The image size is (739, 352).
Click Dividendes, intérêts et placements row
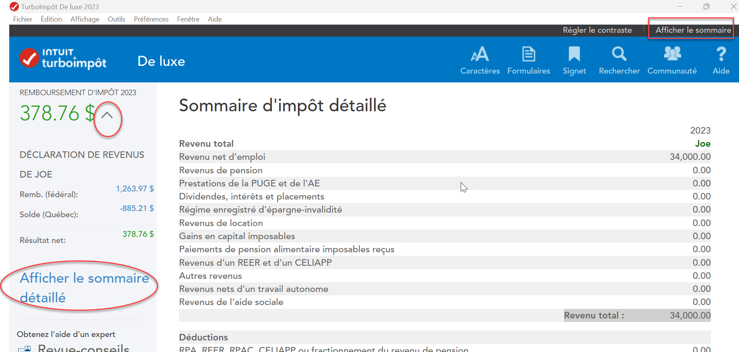(x=445, y=196)
